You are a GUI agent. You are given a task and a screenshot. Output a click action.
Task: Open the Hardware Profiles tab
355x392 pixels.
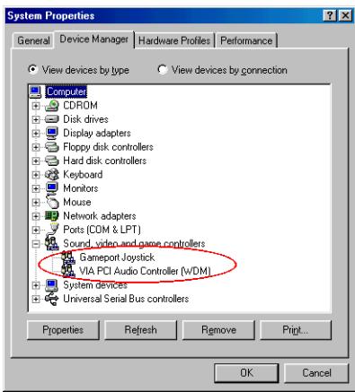click(174, 40)
